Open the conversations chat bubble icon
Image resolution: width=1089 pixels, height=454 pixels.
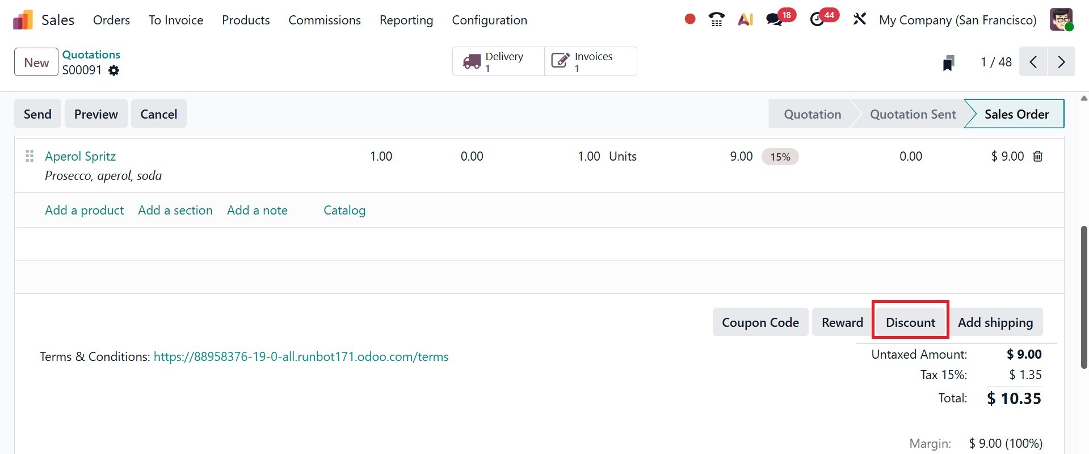pos(774,20)
